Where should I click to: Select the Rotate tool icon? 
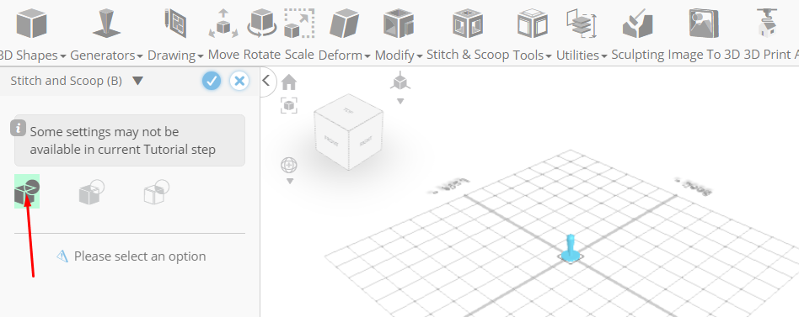tap(262, 24)
